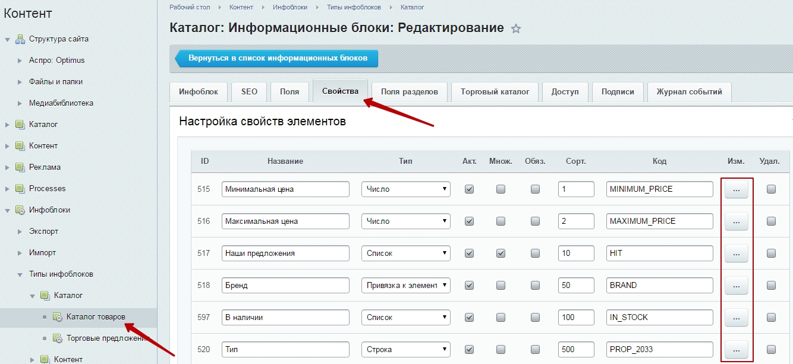Image resolution: width=793 pixels, height=364 pixels.
Task: Open the Торговый каталог tab
Action: point(495,92)
